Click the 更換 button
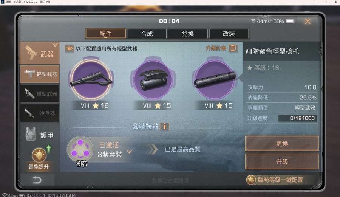This screenshot has width=340, height=197. click(282, 143)
